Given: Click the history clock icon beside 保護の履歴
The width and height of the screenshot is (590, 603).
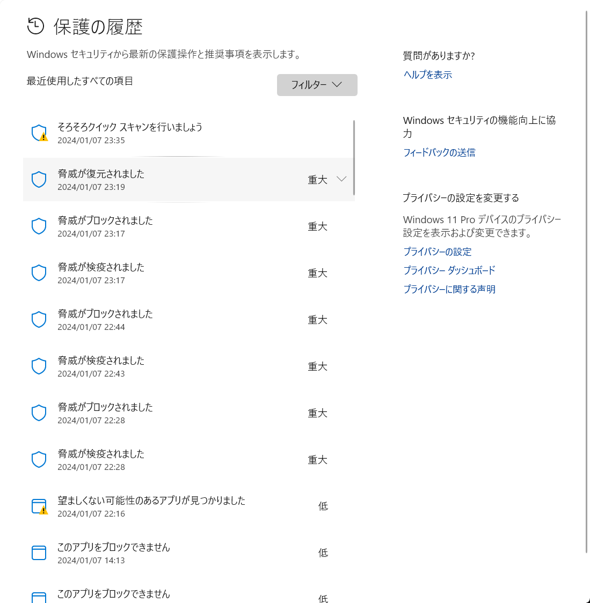Looking at the screenshot, I should (x=36, y=26).
